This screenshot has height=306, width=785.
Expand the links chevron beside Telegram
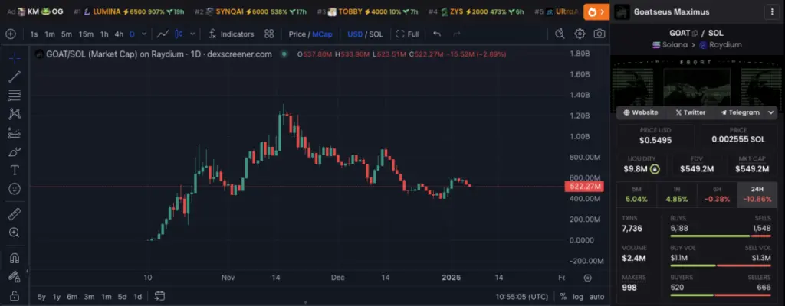[x=770, y=112]
